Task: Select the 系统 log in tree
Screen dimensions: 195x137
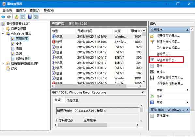Action: 19,53
